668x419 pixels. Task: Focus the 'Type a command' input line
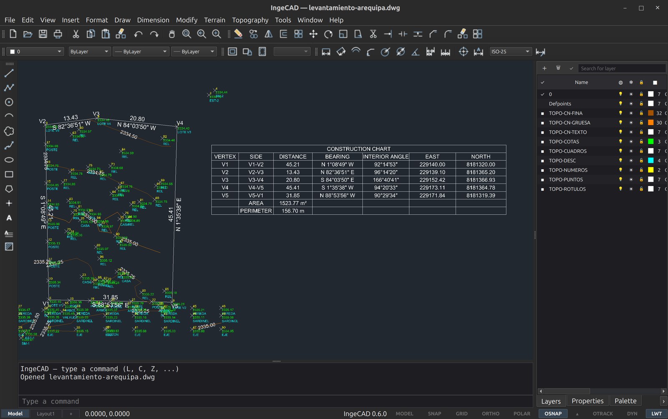click(276, 401)
